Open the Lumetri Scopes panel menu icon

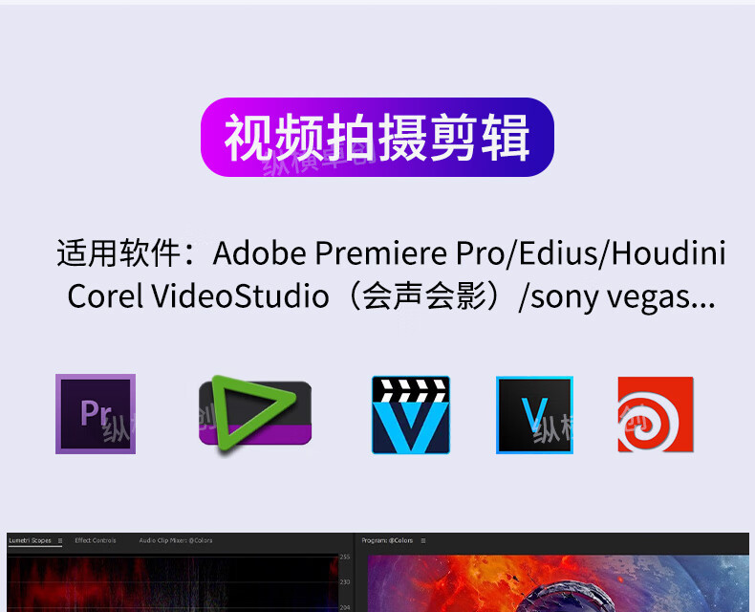60,540
